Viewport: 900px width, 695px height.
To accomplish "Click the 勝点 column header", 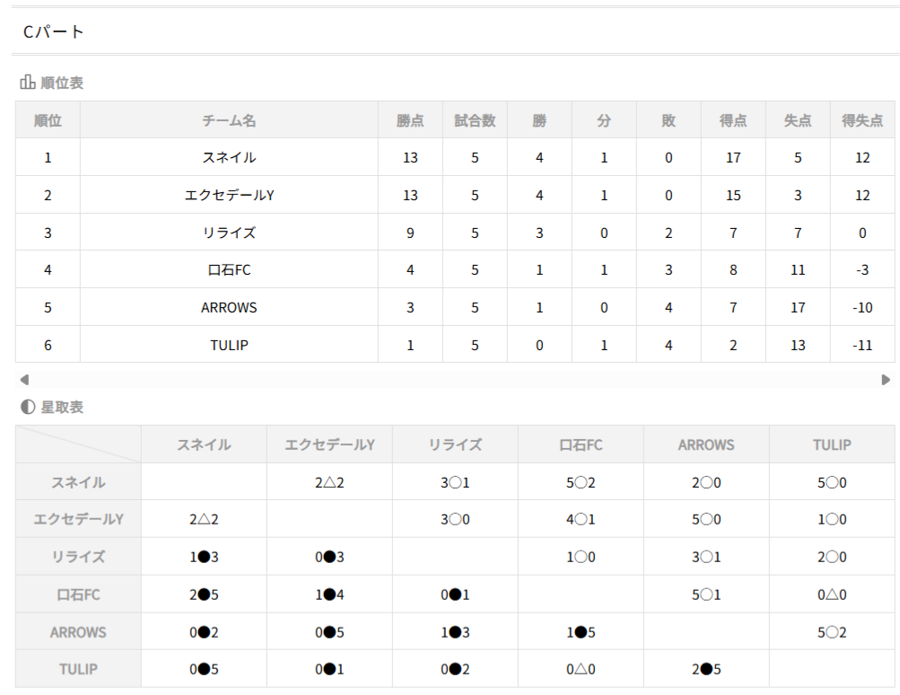I will 410,120.
